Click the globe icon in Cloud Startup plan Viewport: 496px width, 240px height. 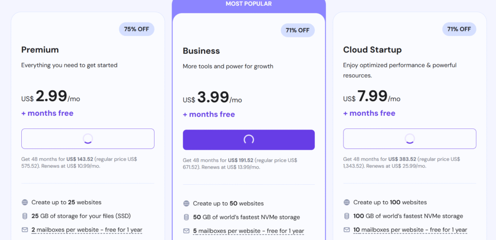(347, 202)
